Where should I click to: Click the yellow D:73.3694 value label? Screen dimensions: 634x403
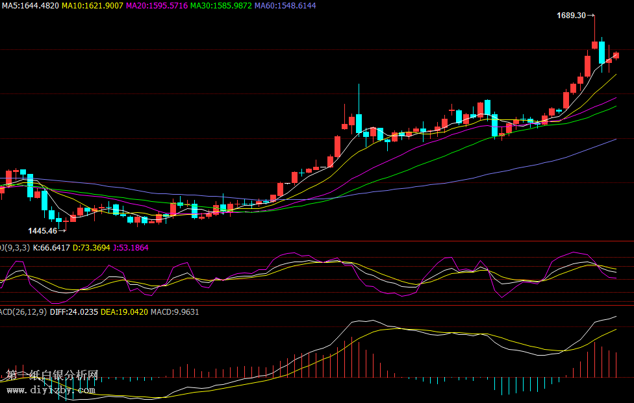(x=92, y=247)
